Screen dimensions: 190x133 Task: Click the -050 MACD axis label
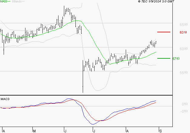tap(184, 111)
